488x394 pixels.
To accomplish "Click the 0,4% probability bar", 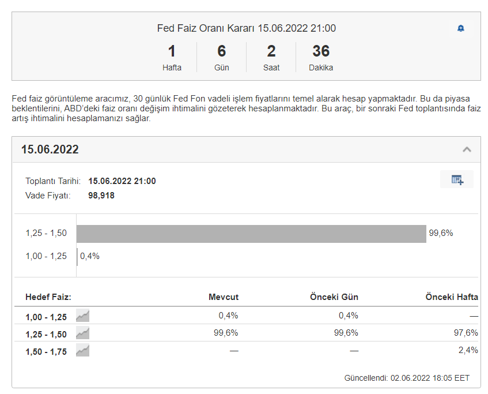I will click(77, 257).
